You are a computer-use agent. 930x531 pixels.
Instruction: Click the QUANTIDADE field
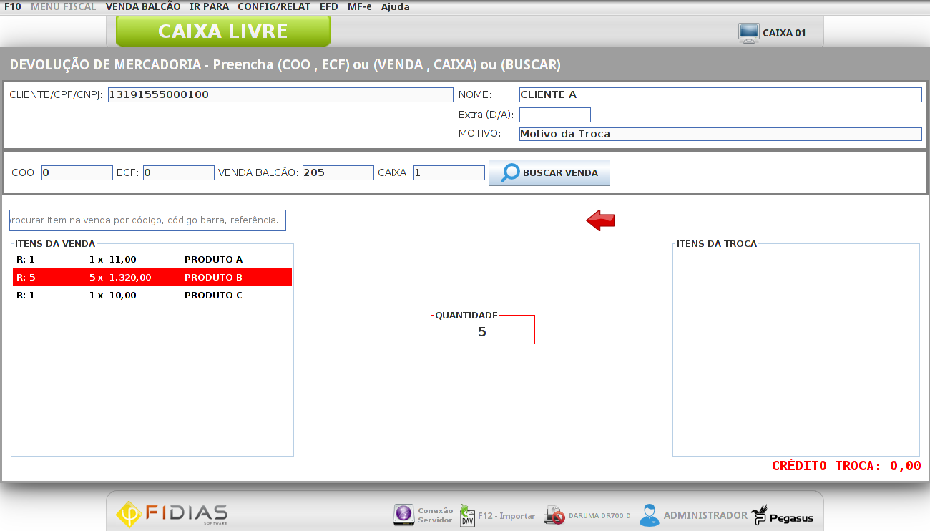pos(482,332)
